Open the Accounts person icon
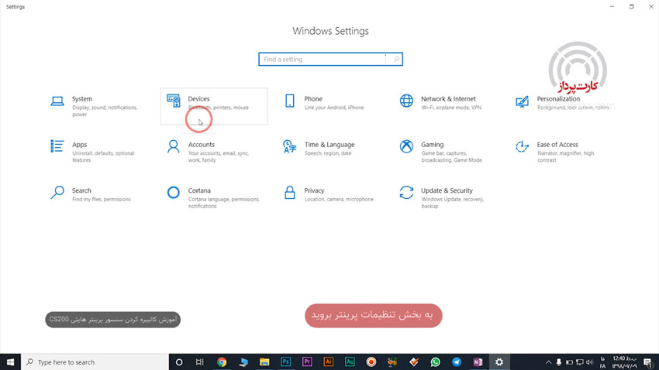 (173, 146)
